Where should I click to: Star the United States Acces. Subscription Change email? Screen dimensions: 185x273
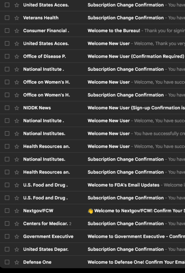[17, 5]
